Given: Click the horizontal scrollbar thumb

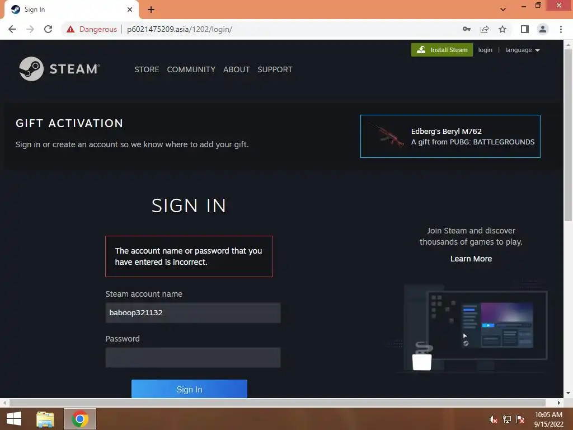Looking at the screenshot, I should click(x=278, y=403).
